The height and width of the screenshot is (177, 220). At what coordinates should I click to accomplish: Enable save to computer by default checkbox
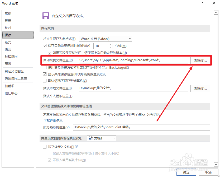click(45, 81)
